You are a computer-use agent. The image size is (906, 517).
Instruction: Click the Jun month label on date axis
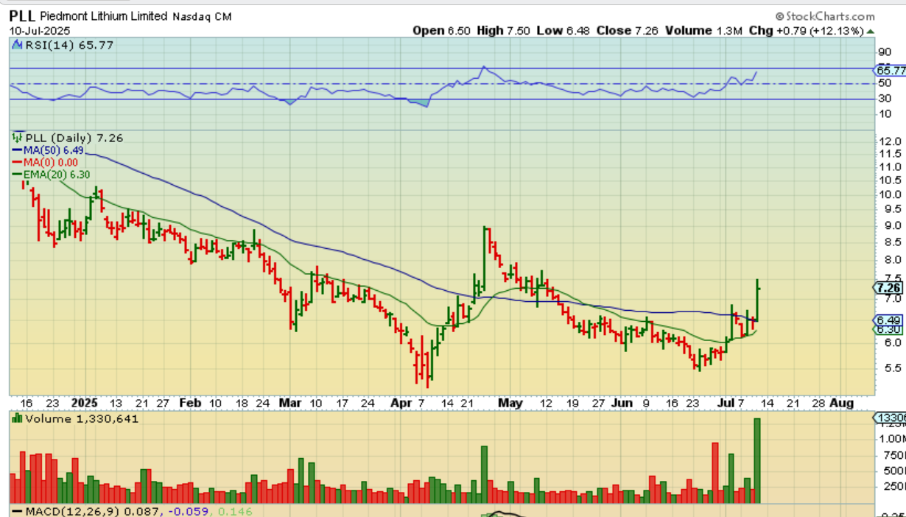click(622, 403)
